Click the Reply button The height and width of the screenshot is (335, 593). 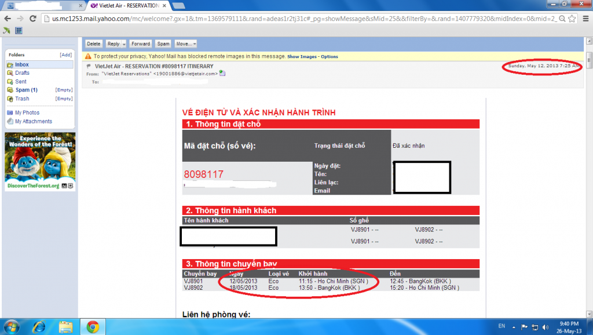click(113, 44)
